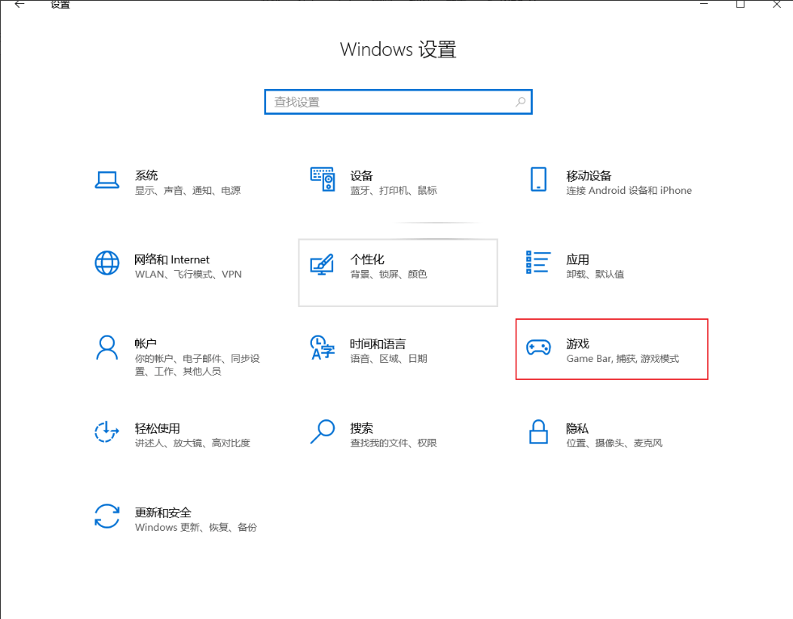This screenshot has width=793, height=619.
Task: Open the 系统 laptop icon
Action: [x=107, y=180]
